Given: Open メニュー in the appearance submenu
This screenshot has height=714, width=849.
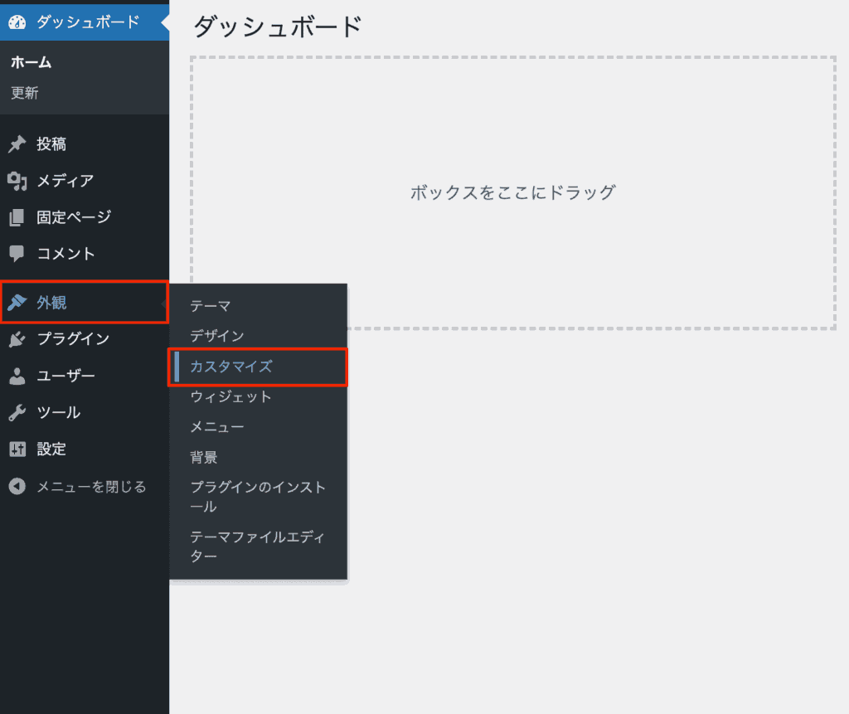Looking at the screenshot, I should tap(217, 427).
